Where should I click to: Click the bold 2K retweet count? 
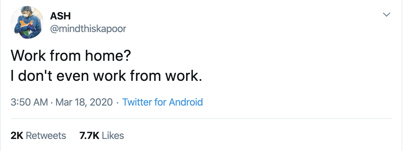[x=17, y=135]
